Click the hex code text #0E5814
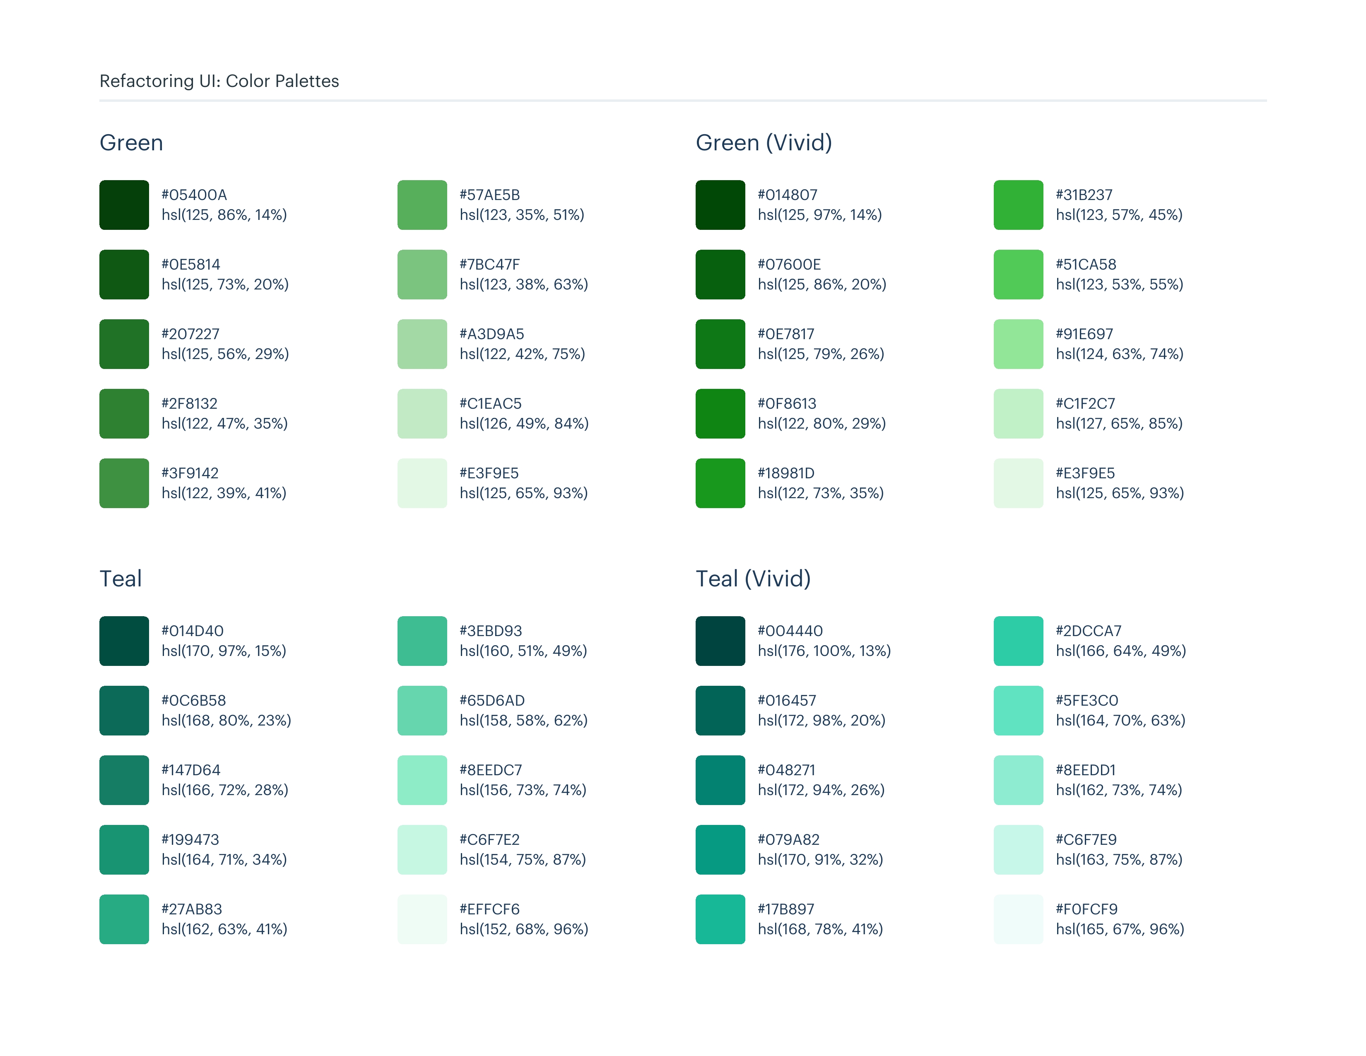The image size is (1366, 1056). click(x=191, y=265)
